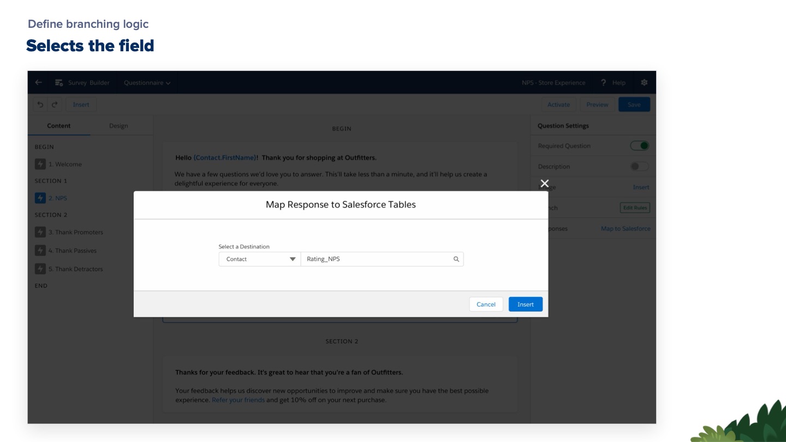786x442 pixels.
Task: Select the 5. Thank Detractors item
Action: pyautogui.click(x=69, y=269)
